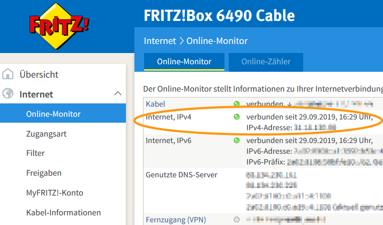This screenshot has height=225, width=383.
Task: Click the gray Fernzugang VPN status dot
Action: point(237,219)
